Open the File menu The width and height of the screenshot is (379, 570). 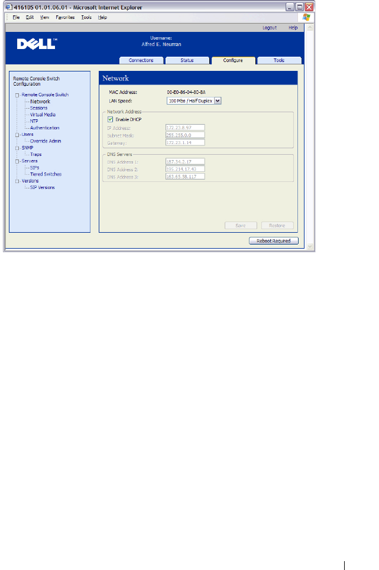tap(16, 17)
